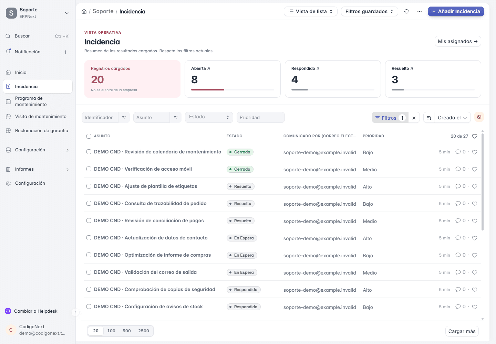The width and height of the screenshot is (496, 344).
Task: Open the Estado filter dropdown
Action: coord(209,117)
